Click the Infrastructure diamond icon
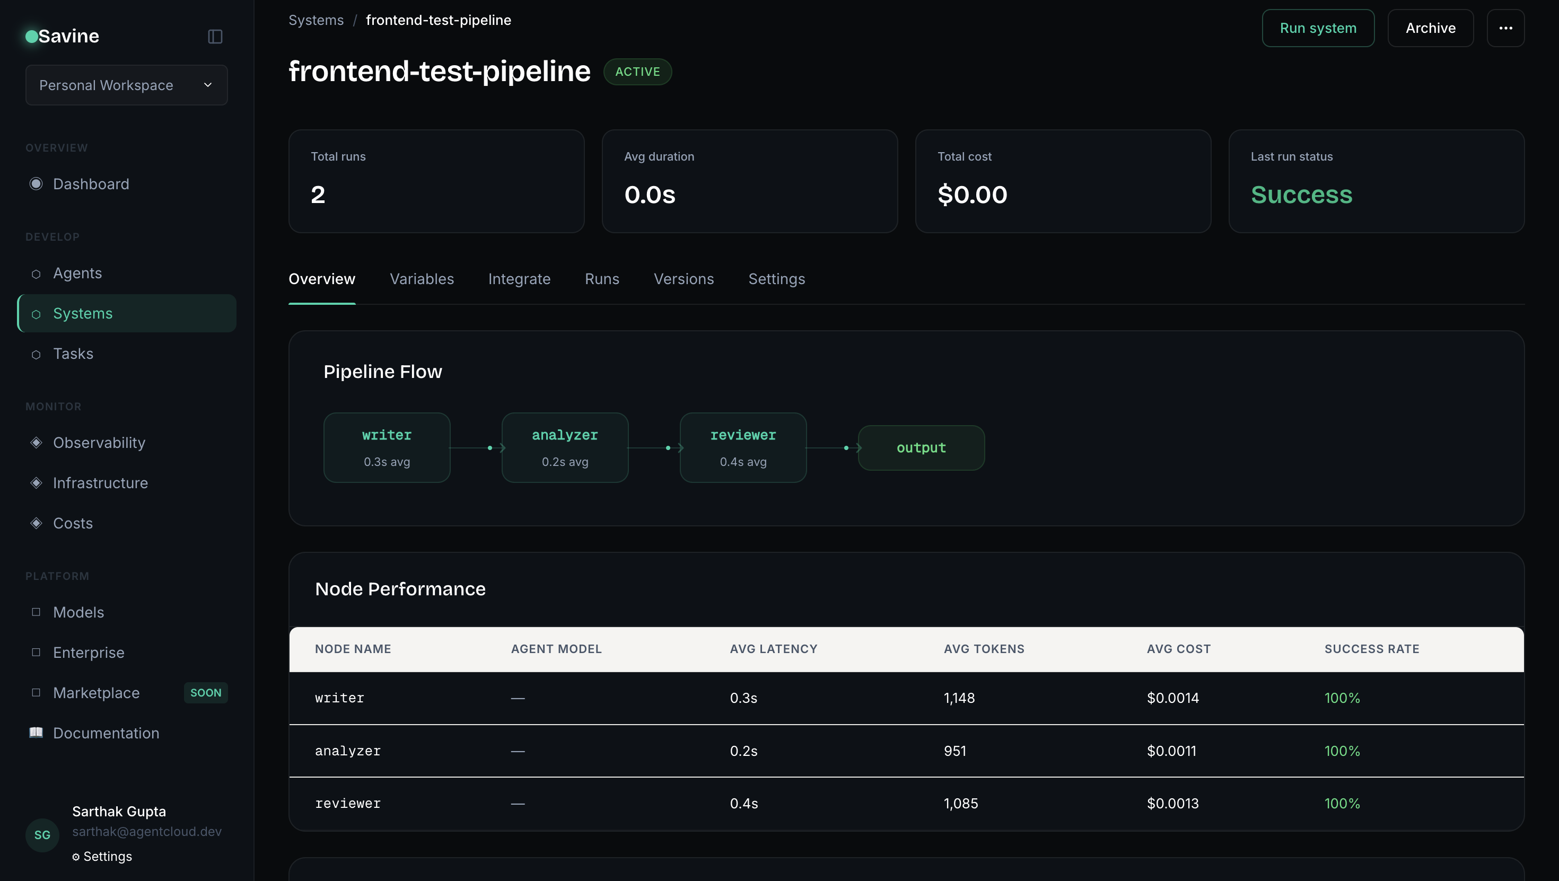 click(36, 483)
